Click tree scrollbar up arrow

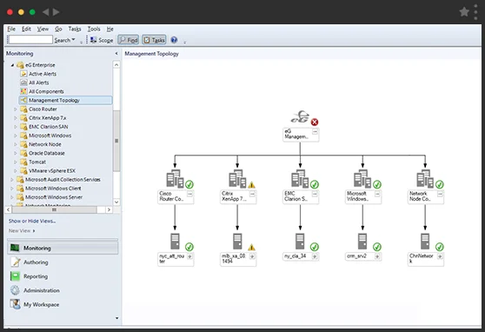point(116,64)
